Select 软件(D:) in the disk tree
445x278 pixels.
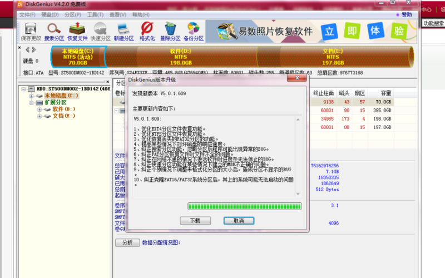(x=64, y=109)
